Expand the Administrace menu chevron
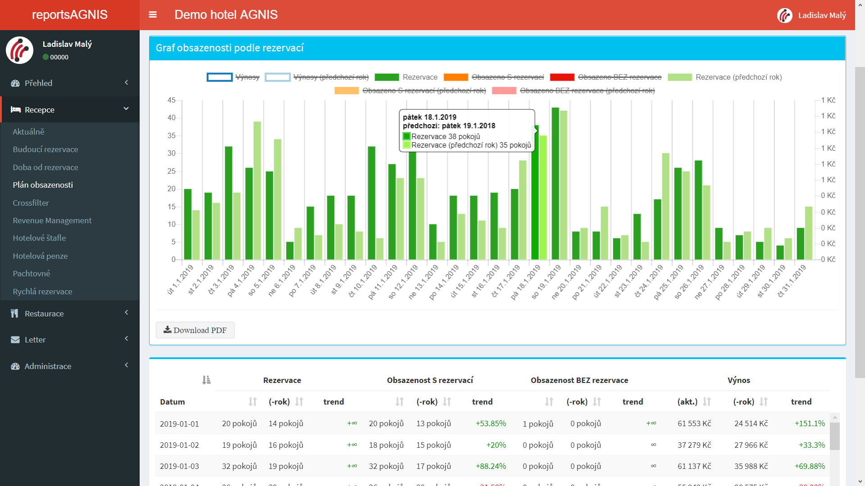 click(x=127, y=365)
